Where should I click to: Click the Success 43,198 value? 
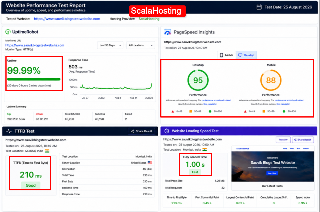[99, 119]
